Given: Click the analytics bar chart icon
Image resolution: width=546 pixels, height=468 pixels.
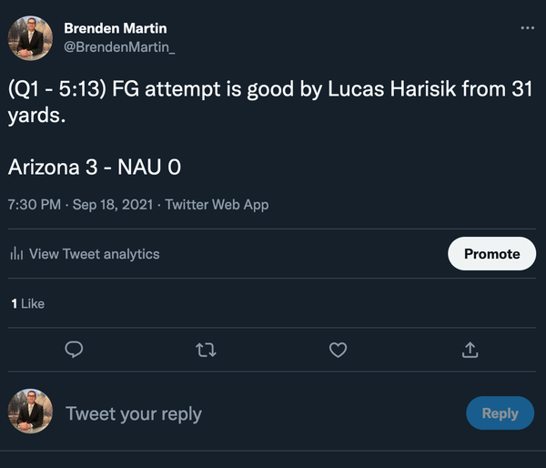Looking at the screenshot, I should [16, 254].
